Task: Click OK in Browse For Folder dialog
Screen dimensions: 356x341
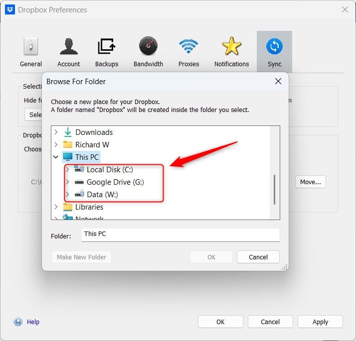Action: (x=211, y=257)
